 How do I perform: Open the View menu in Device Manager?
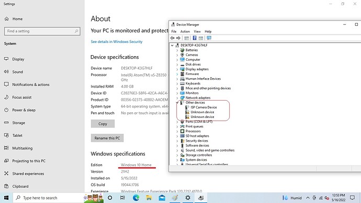[x=197, y=31]
